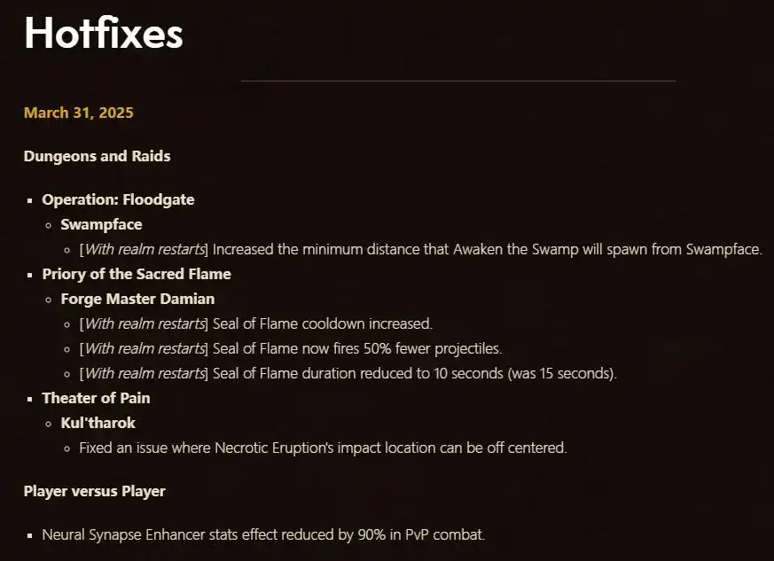Screen dimensions: 774x561
Task: Select the March 31, 2025 date heading
Action: coord(79,113)
